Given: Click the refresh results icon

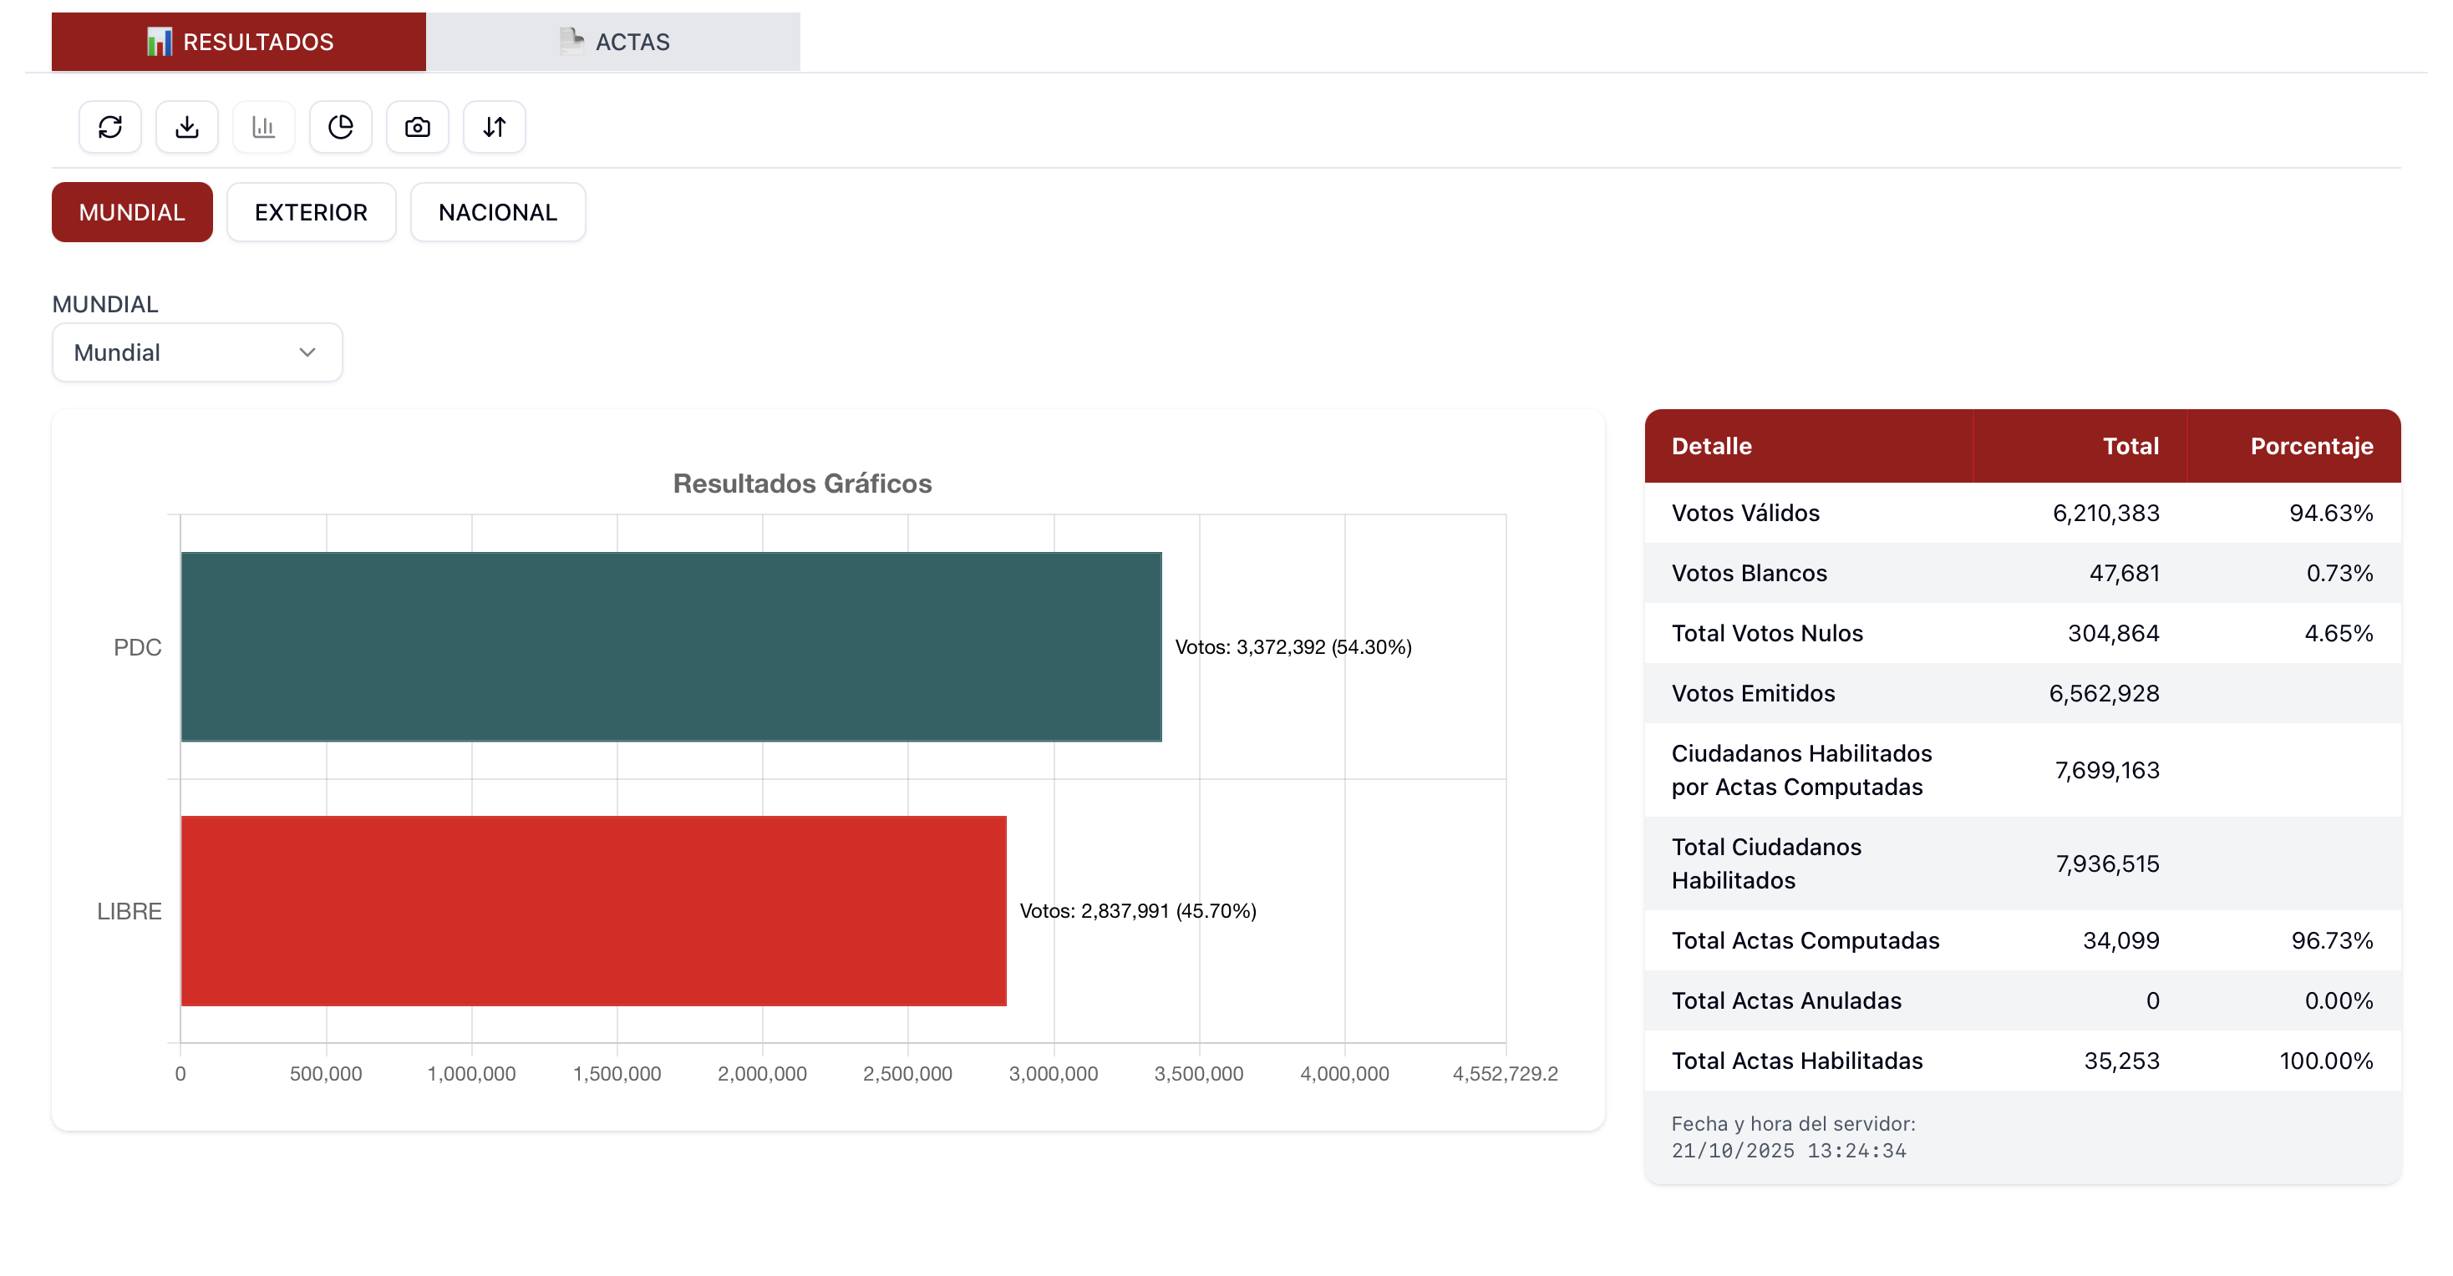Looking at the screenshot, I should (x=110, y=127).
